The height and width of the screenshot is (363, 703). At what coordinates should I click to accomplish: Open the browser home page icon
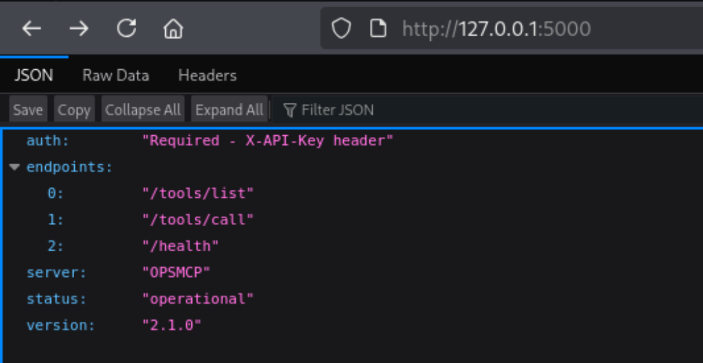(174, 28)
